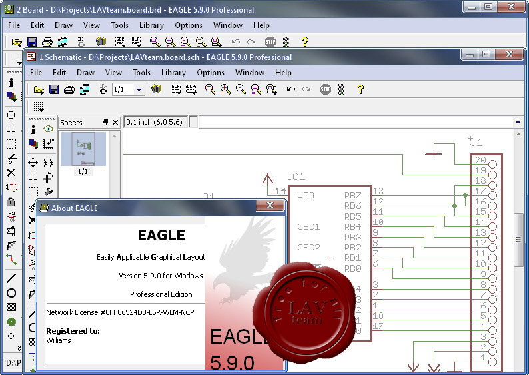
Task: Click SCR script icon in Schematic toolbar
Action: tap(175, 89)
